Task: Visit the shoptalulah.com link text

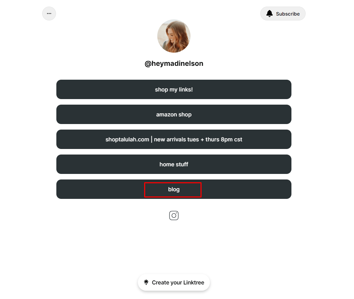Action: tap(127, 139)
